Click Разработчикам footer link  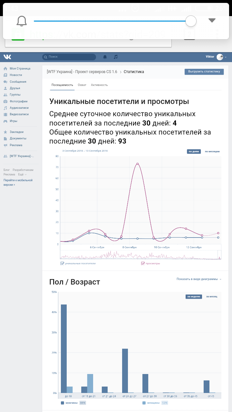coord(23,170)
